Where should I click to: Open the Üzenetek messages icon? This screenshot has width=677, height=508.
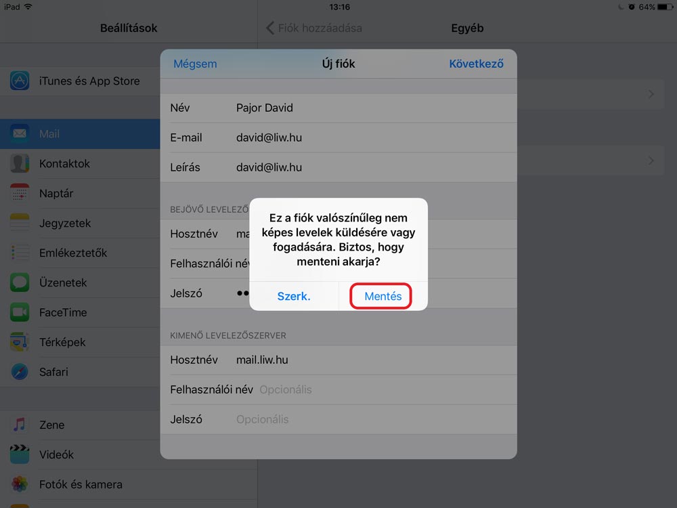20,283
